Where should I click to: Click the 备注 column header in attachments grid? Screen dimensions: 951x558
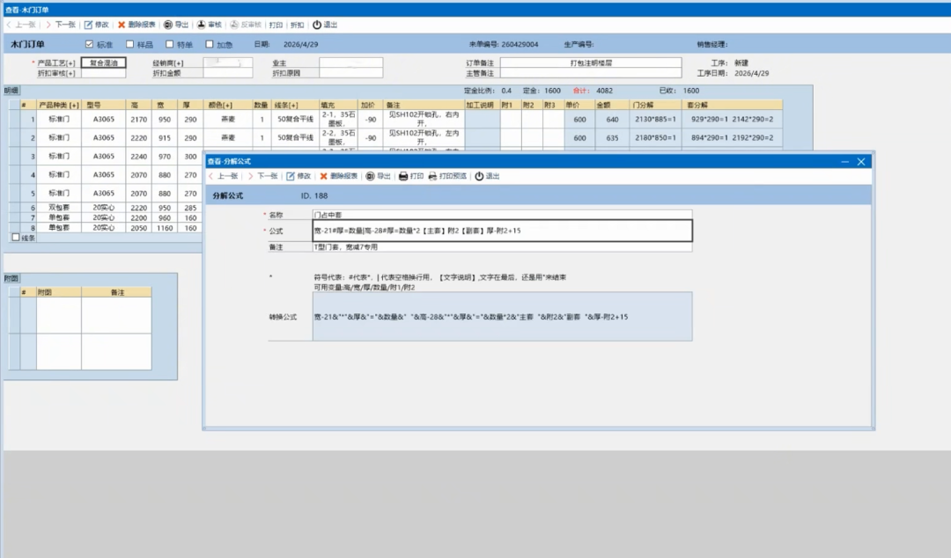pyautogui.click(x=116, y=291)
